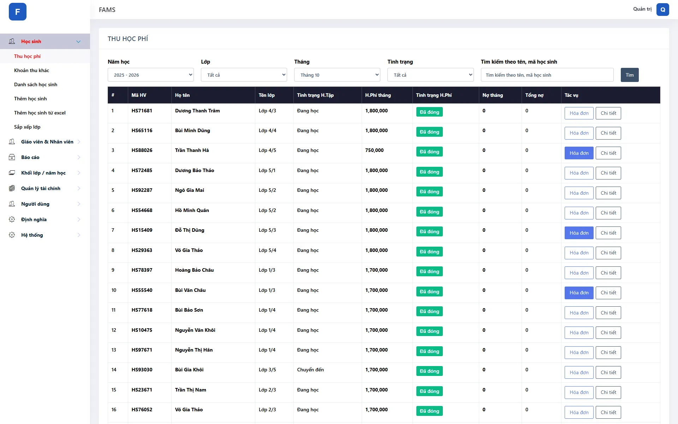The width and height of the screenshot is (678, 424).
Task: Click the Học sinh sidebar icon
Action: [12, 41]
